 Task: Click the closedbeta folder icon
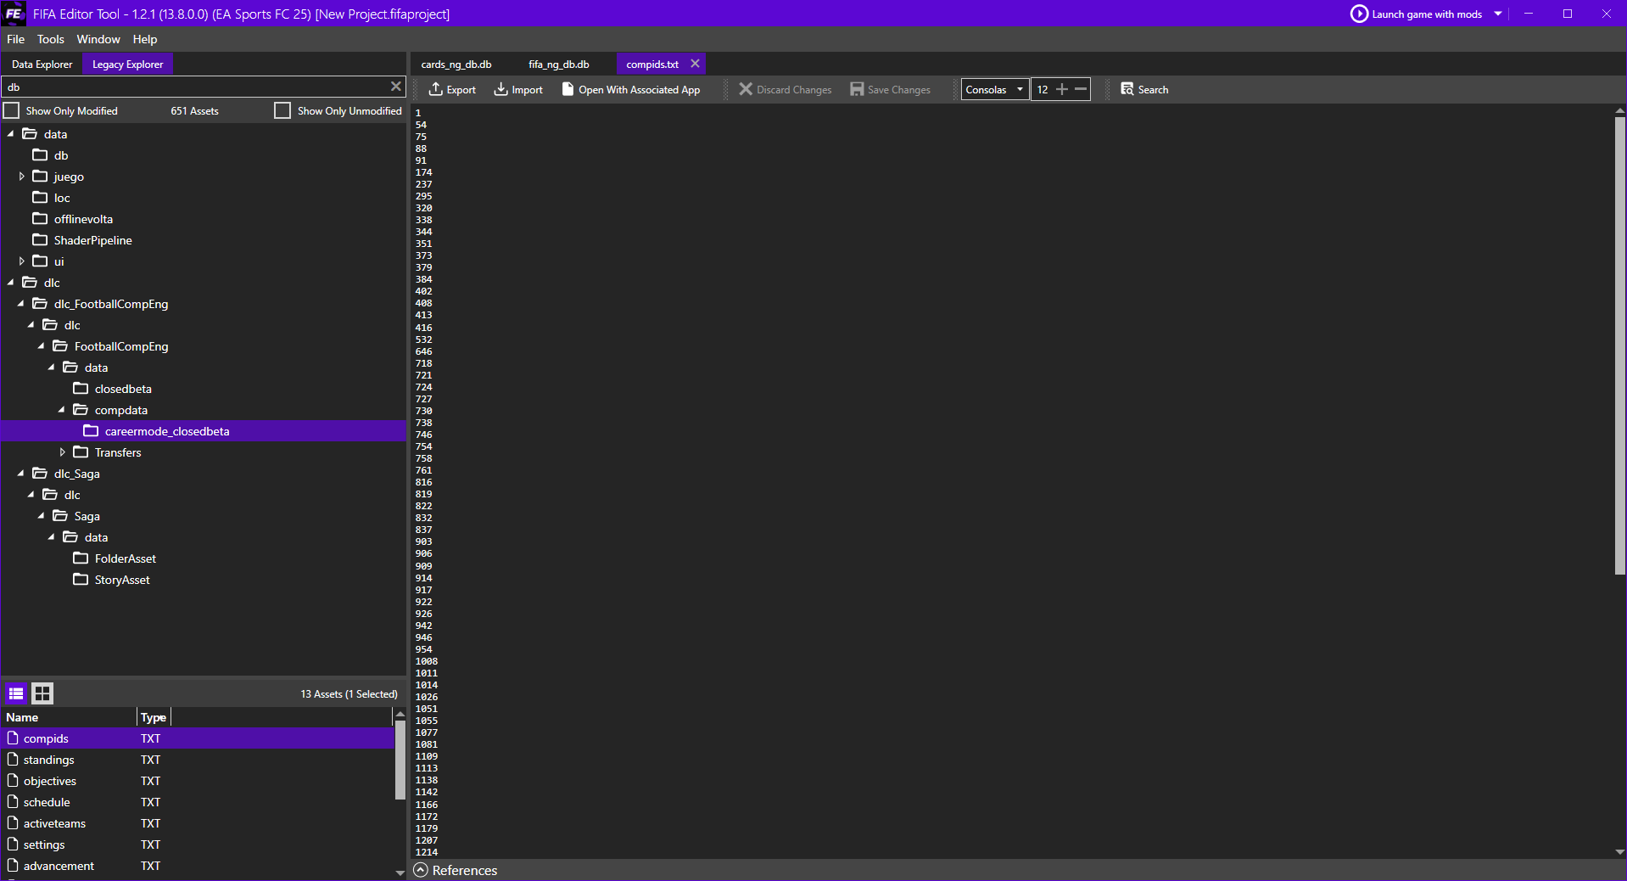[81, 388]
